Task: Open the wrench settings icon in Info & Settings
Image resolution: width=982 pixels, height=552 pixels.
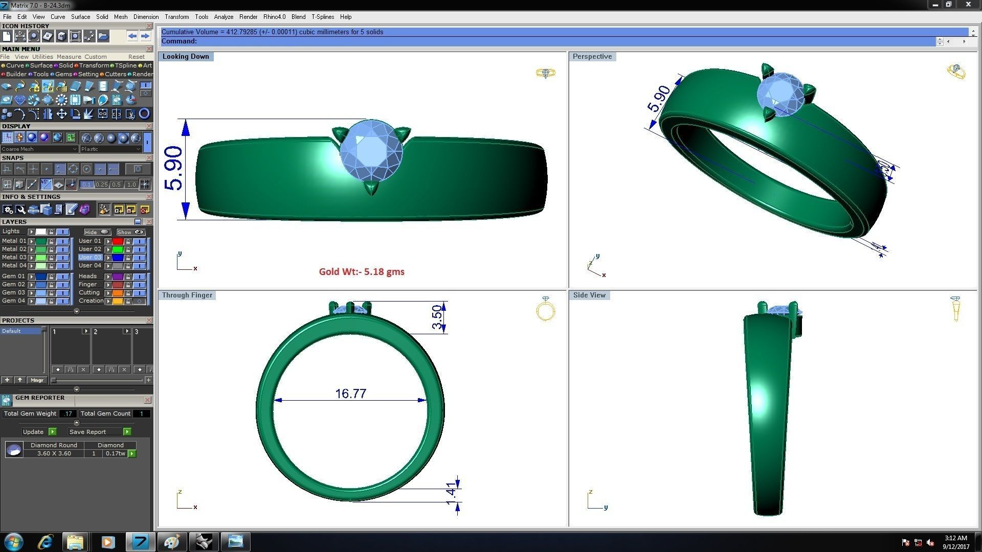Action: 20,210
